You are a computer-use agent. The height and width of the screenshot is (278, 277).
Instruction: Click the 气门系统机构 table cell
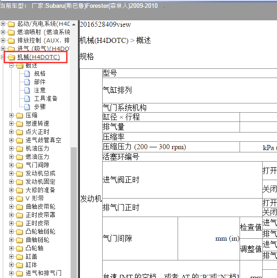190,108
